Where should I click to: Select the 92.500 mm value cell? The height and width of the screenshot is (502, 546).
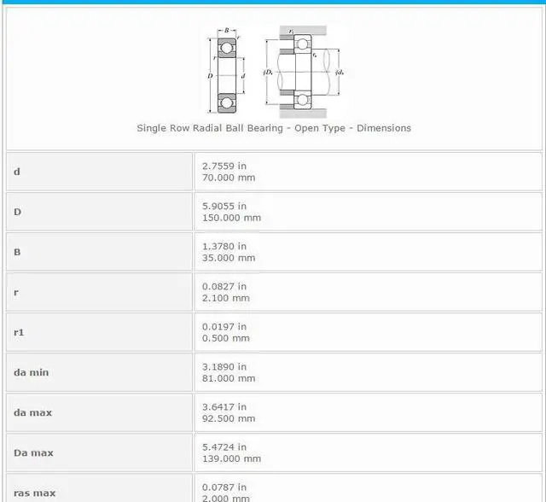click(368, 412)
